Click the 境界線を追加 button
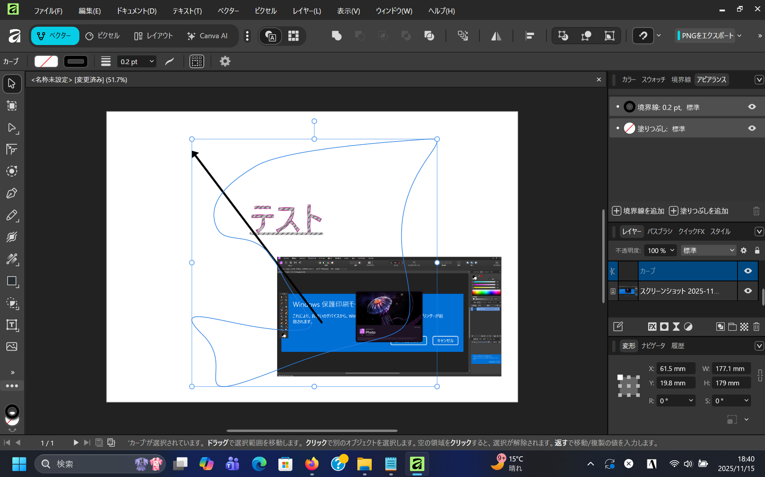The image size is (765, 477). [638, 211]
